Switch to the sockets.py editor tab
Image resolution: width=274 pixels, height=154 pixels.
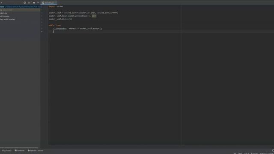coord(49,3)
